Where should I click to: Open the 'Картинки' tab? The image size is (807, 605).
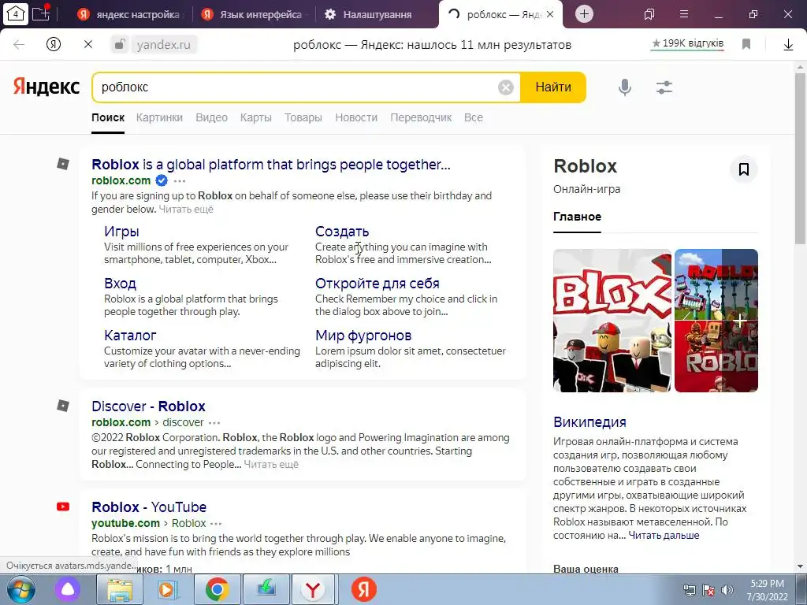tap(159, 118)
